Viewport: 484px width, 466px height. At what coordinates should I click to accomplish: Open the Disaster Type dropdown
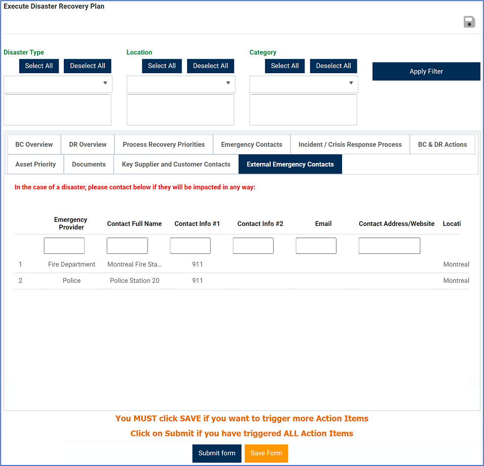point(58,84)
